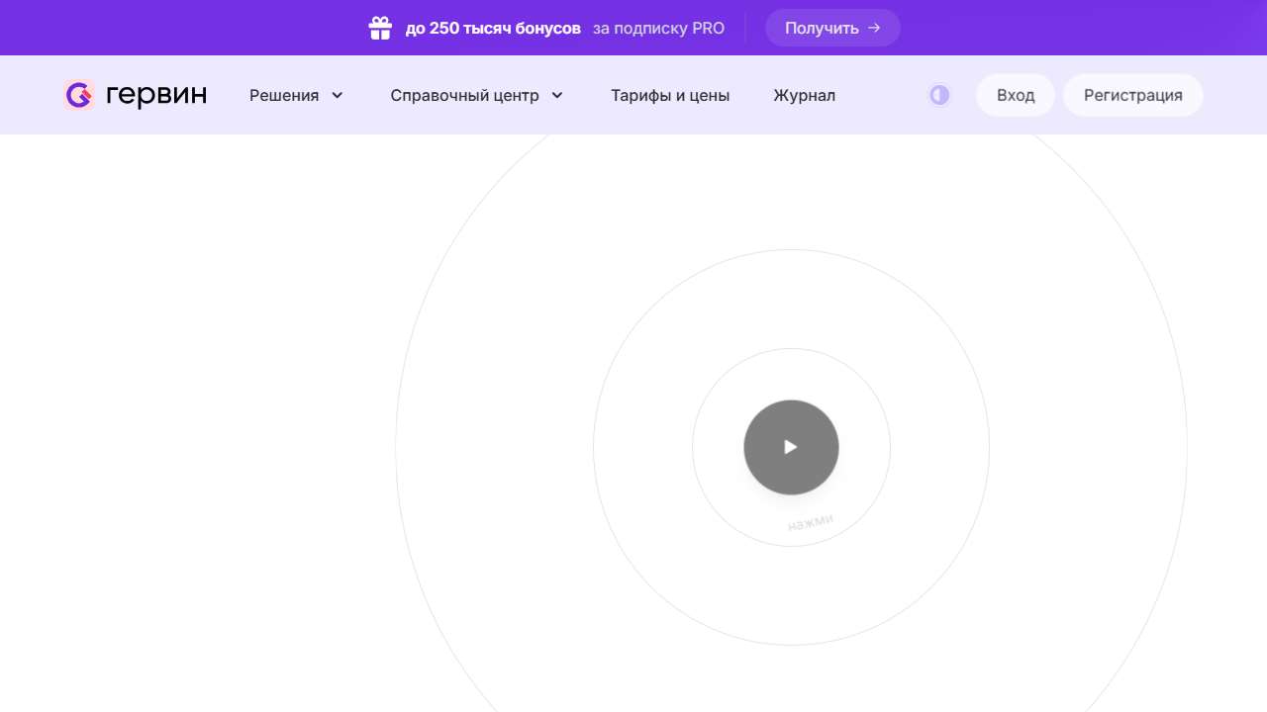Image resolution: width=1267 pixels, height=712 pixels.
Task: Click the arrow icon inside Получить button
Action: pyautogui.click(x=874, y=28)
